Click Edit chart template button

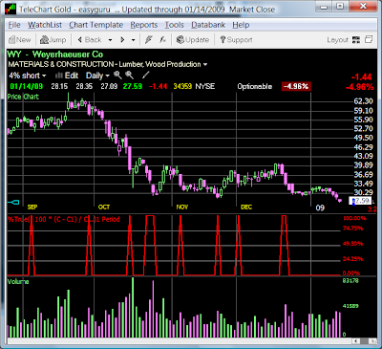click(67, 76)
